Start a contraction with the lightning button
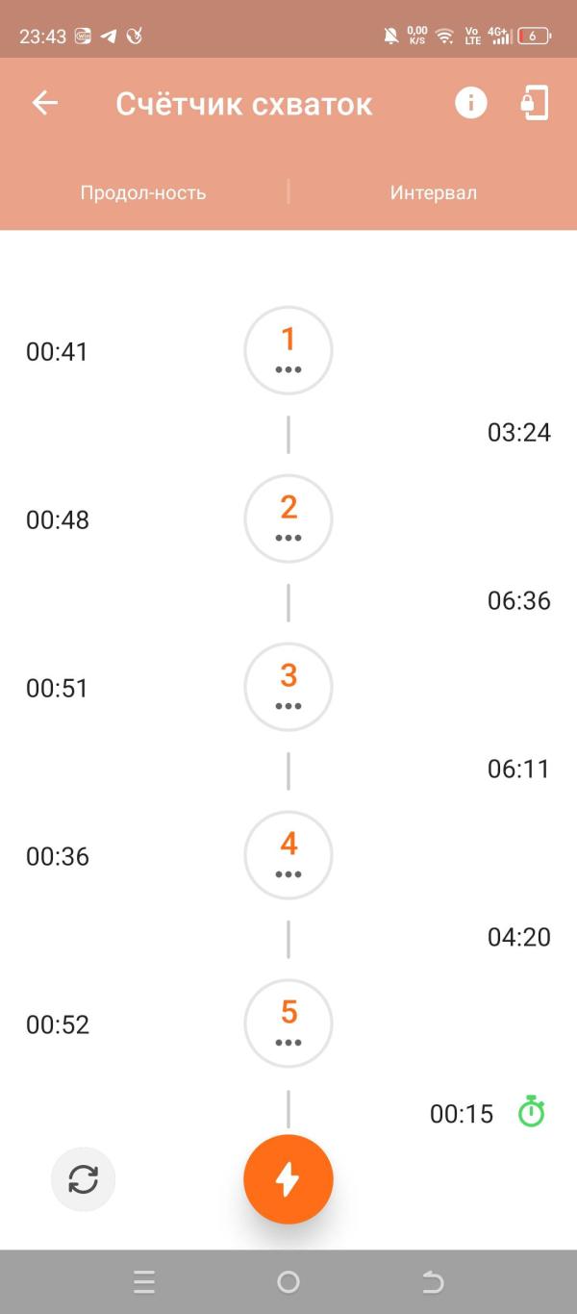Viewport: 577px width, 1314px height. click(288, 1179)
